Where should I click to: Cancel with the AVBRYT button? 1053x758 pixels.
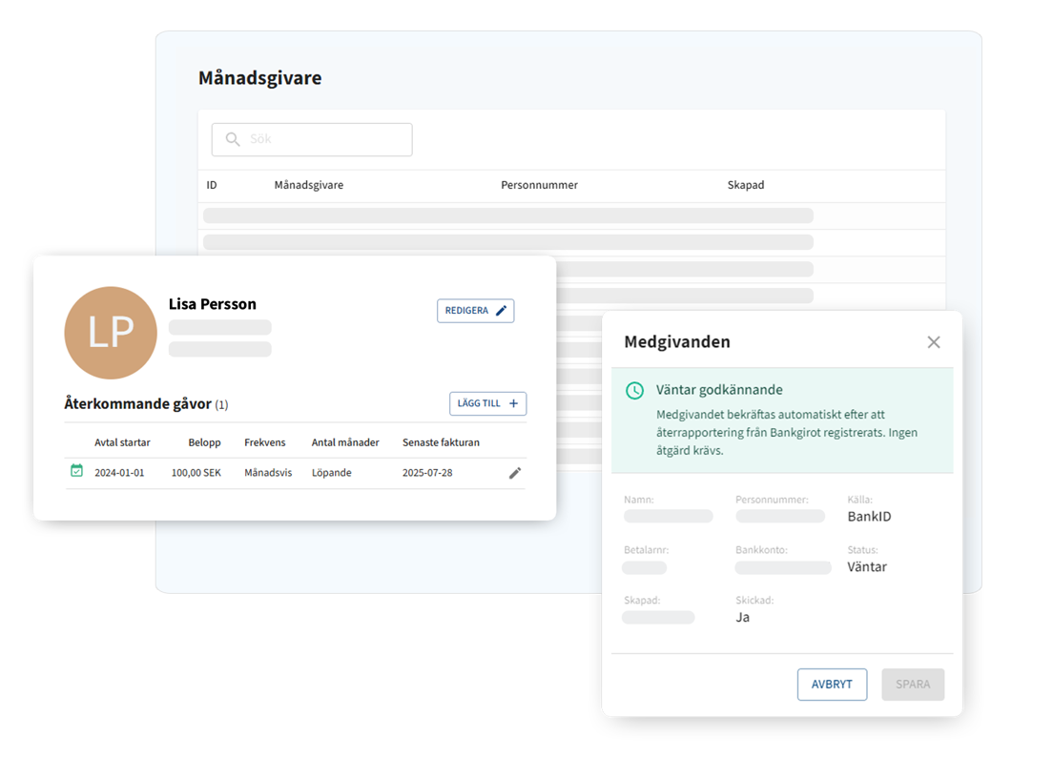832,685
